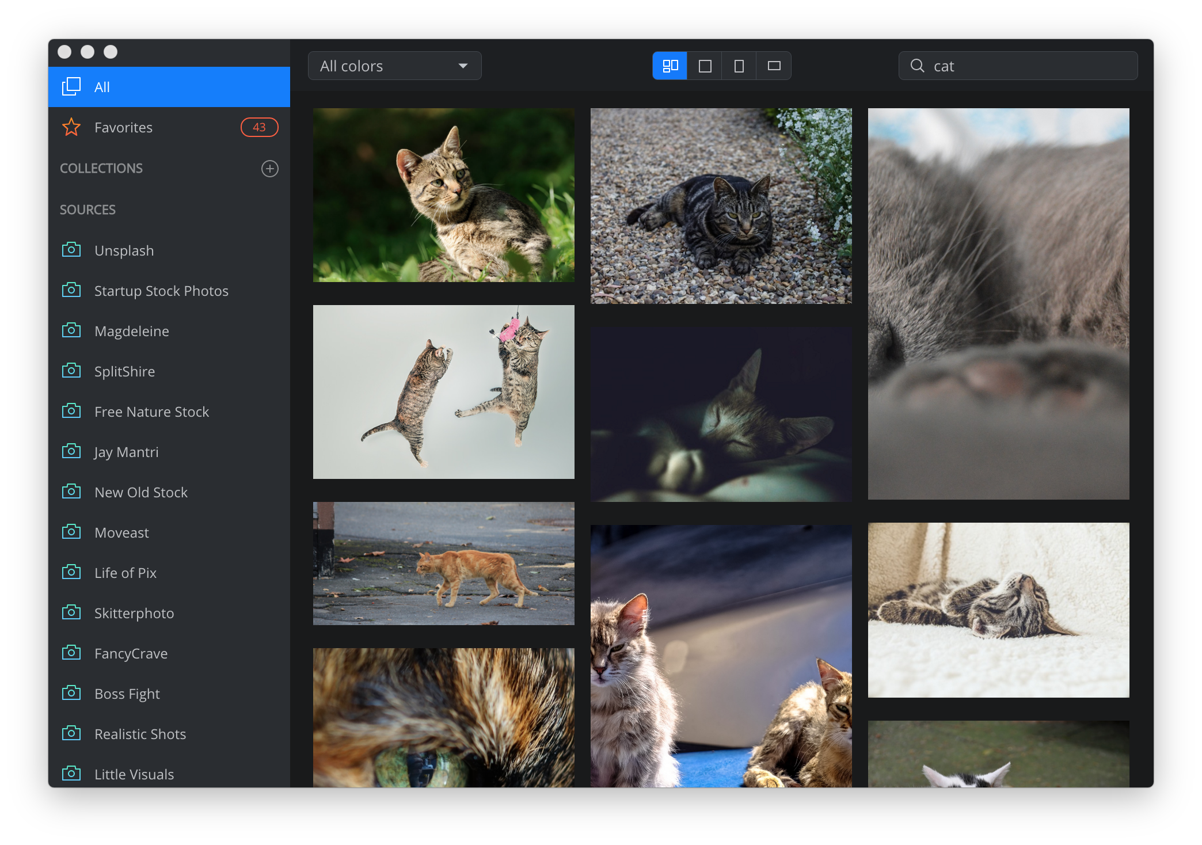Filter by portrait orientation
The height and width of the screenshot is (845, 1202).
coord(739,66)
